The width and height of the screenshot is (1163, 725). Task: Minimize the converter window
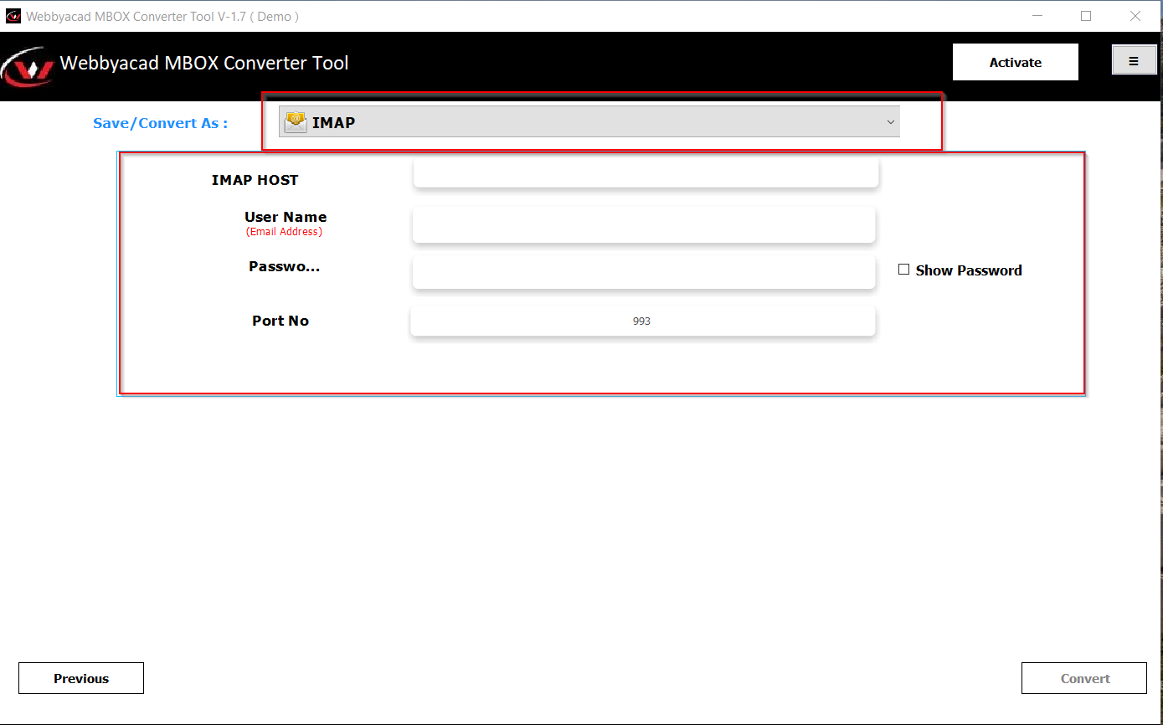(1037, 16)
